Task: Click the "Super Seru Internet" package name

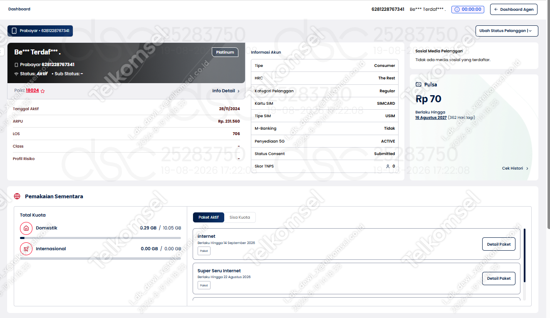Action: pyautogui.click(x=219, y=271)
